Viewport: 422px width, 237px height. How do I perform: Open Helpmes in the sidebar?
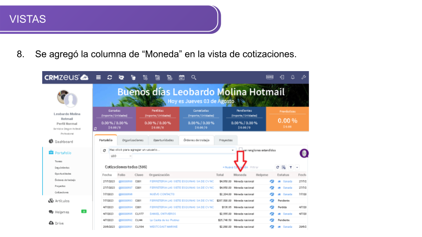62,212
